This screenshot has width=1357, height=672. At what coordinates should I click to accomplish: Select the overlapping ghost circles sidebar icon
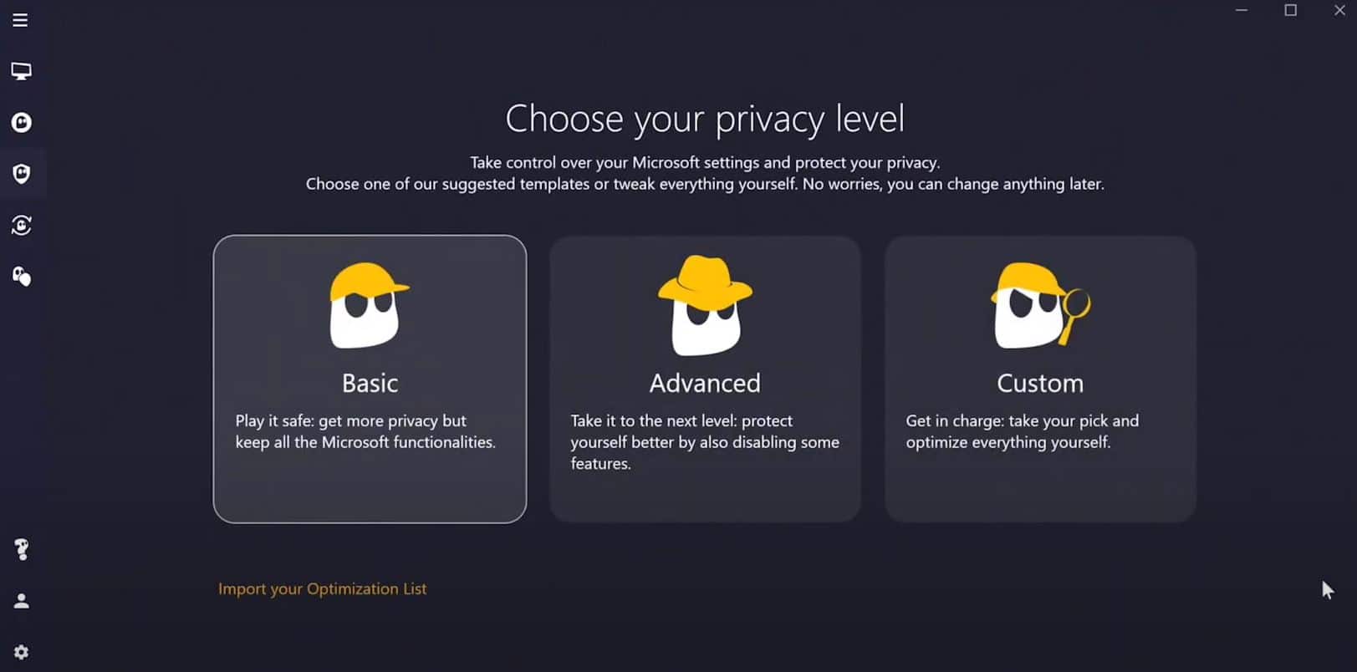tap(21, 277)
